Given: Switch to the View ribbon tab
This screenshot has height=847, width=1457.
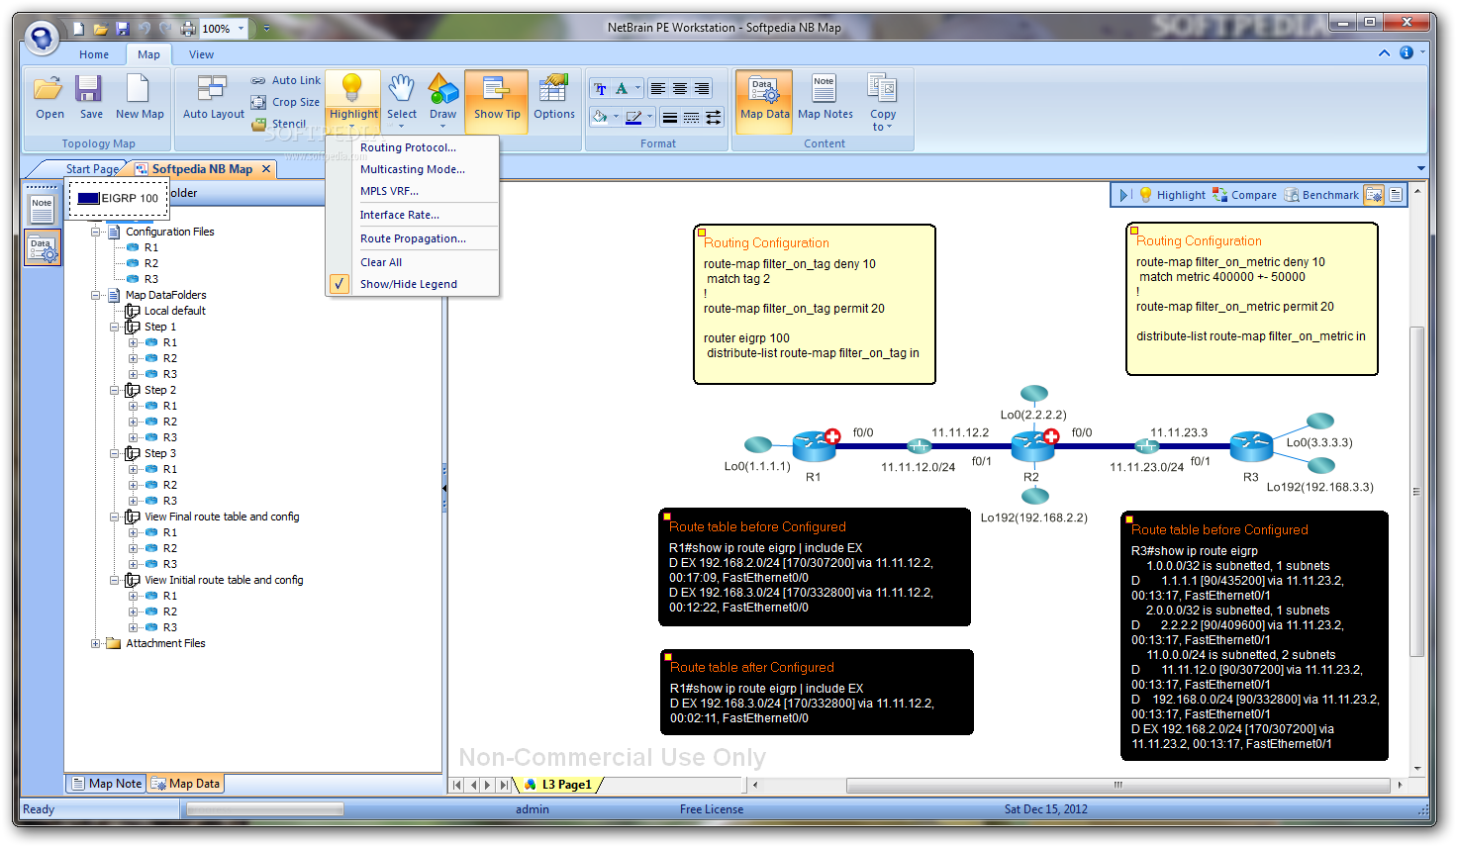Looking at the screenshot, I should coord(201,54).
